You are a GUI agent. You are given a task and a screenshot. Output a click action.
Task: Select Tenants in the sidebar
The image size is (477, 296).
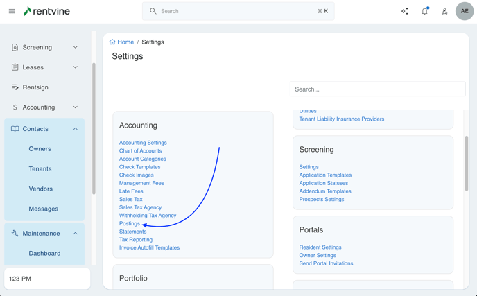40,168
